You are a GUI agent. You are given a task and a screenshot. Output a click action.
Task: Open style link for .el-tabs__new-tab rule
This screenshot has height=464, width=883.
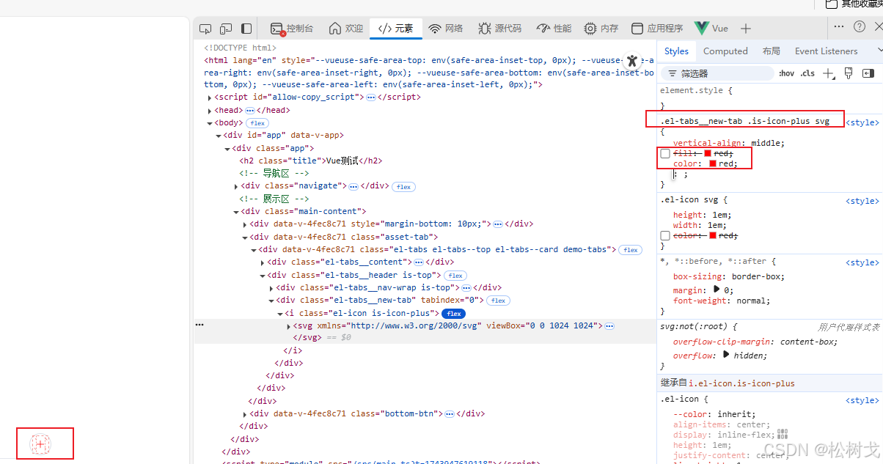click(862, 122)
